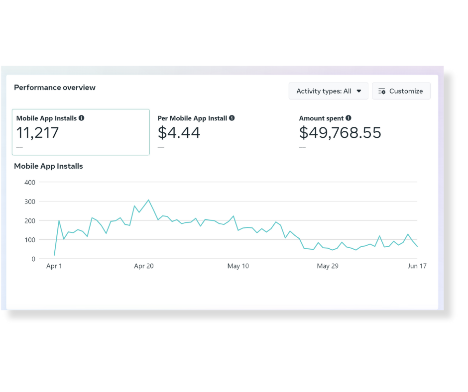Click the 200 y-axis label
Image resolution: width=468 pixels, height=392 pixels.
pos(30,221)
